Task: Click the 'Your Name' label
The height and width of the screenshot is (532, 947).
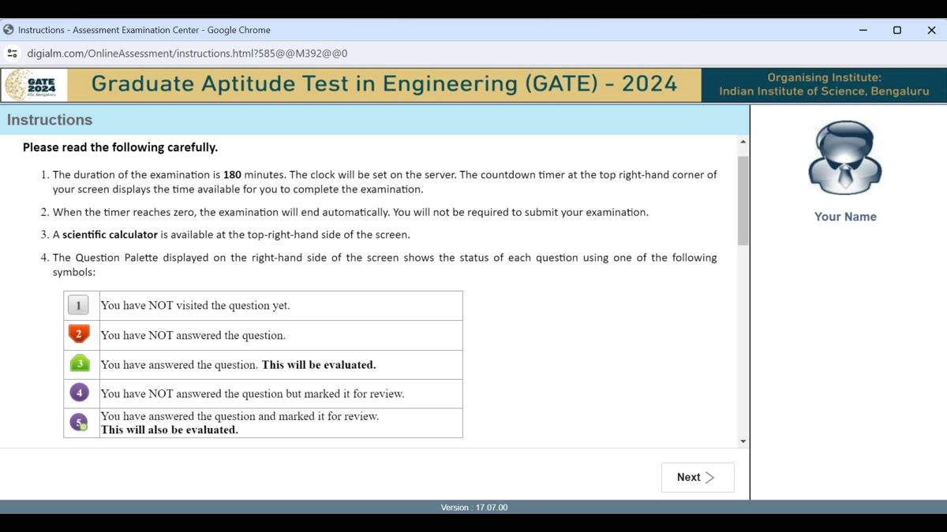Action: tap(845, 217)
